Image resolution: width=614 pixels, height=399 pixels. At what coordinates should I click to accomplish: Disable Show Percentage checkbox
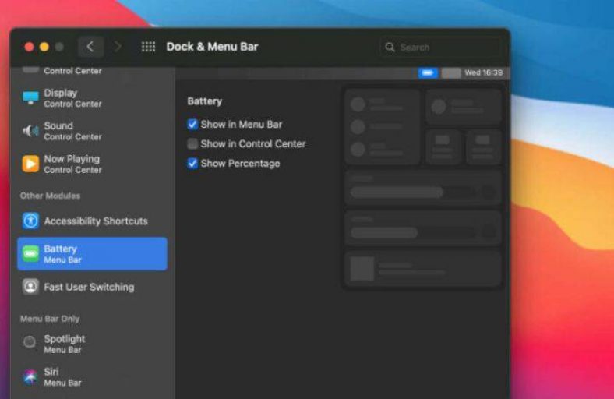[192, 164]
